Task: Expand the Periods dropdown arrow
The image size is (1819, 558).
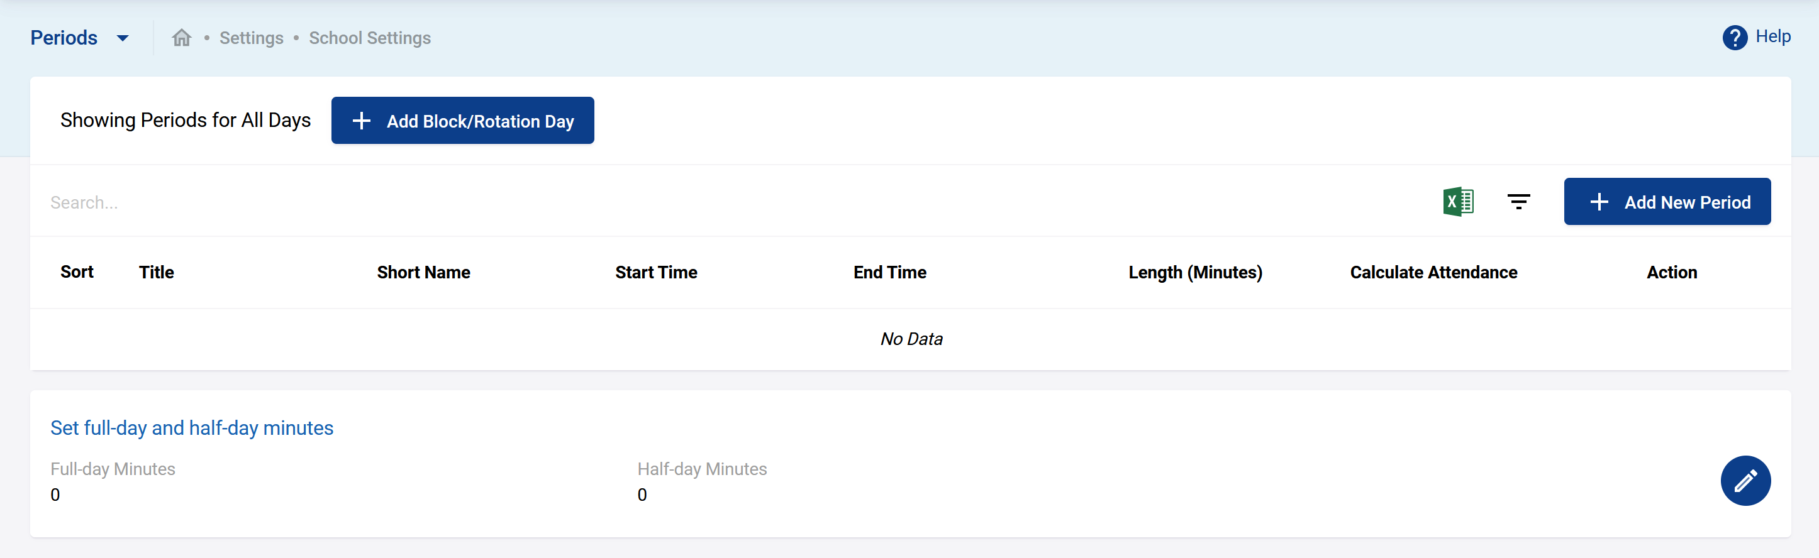Action: pyautogui.click(x=123, y=38)
